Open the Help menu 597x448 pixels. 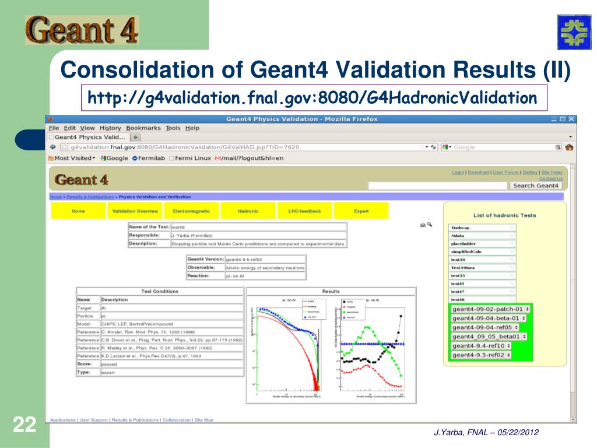pyautogui.click(x=192, y=128)
